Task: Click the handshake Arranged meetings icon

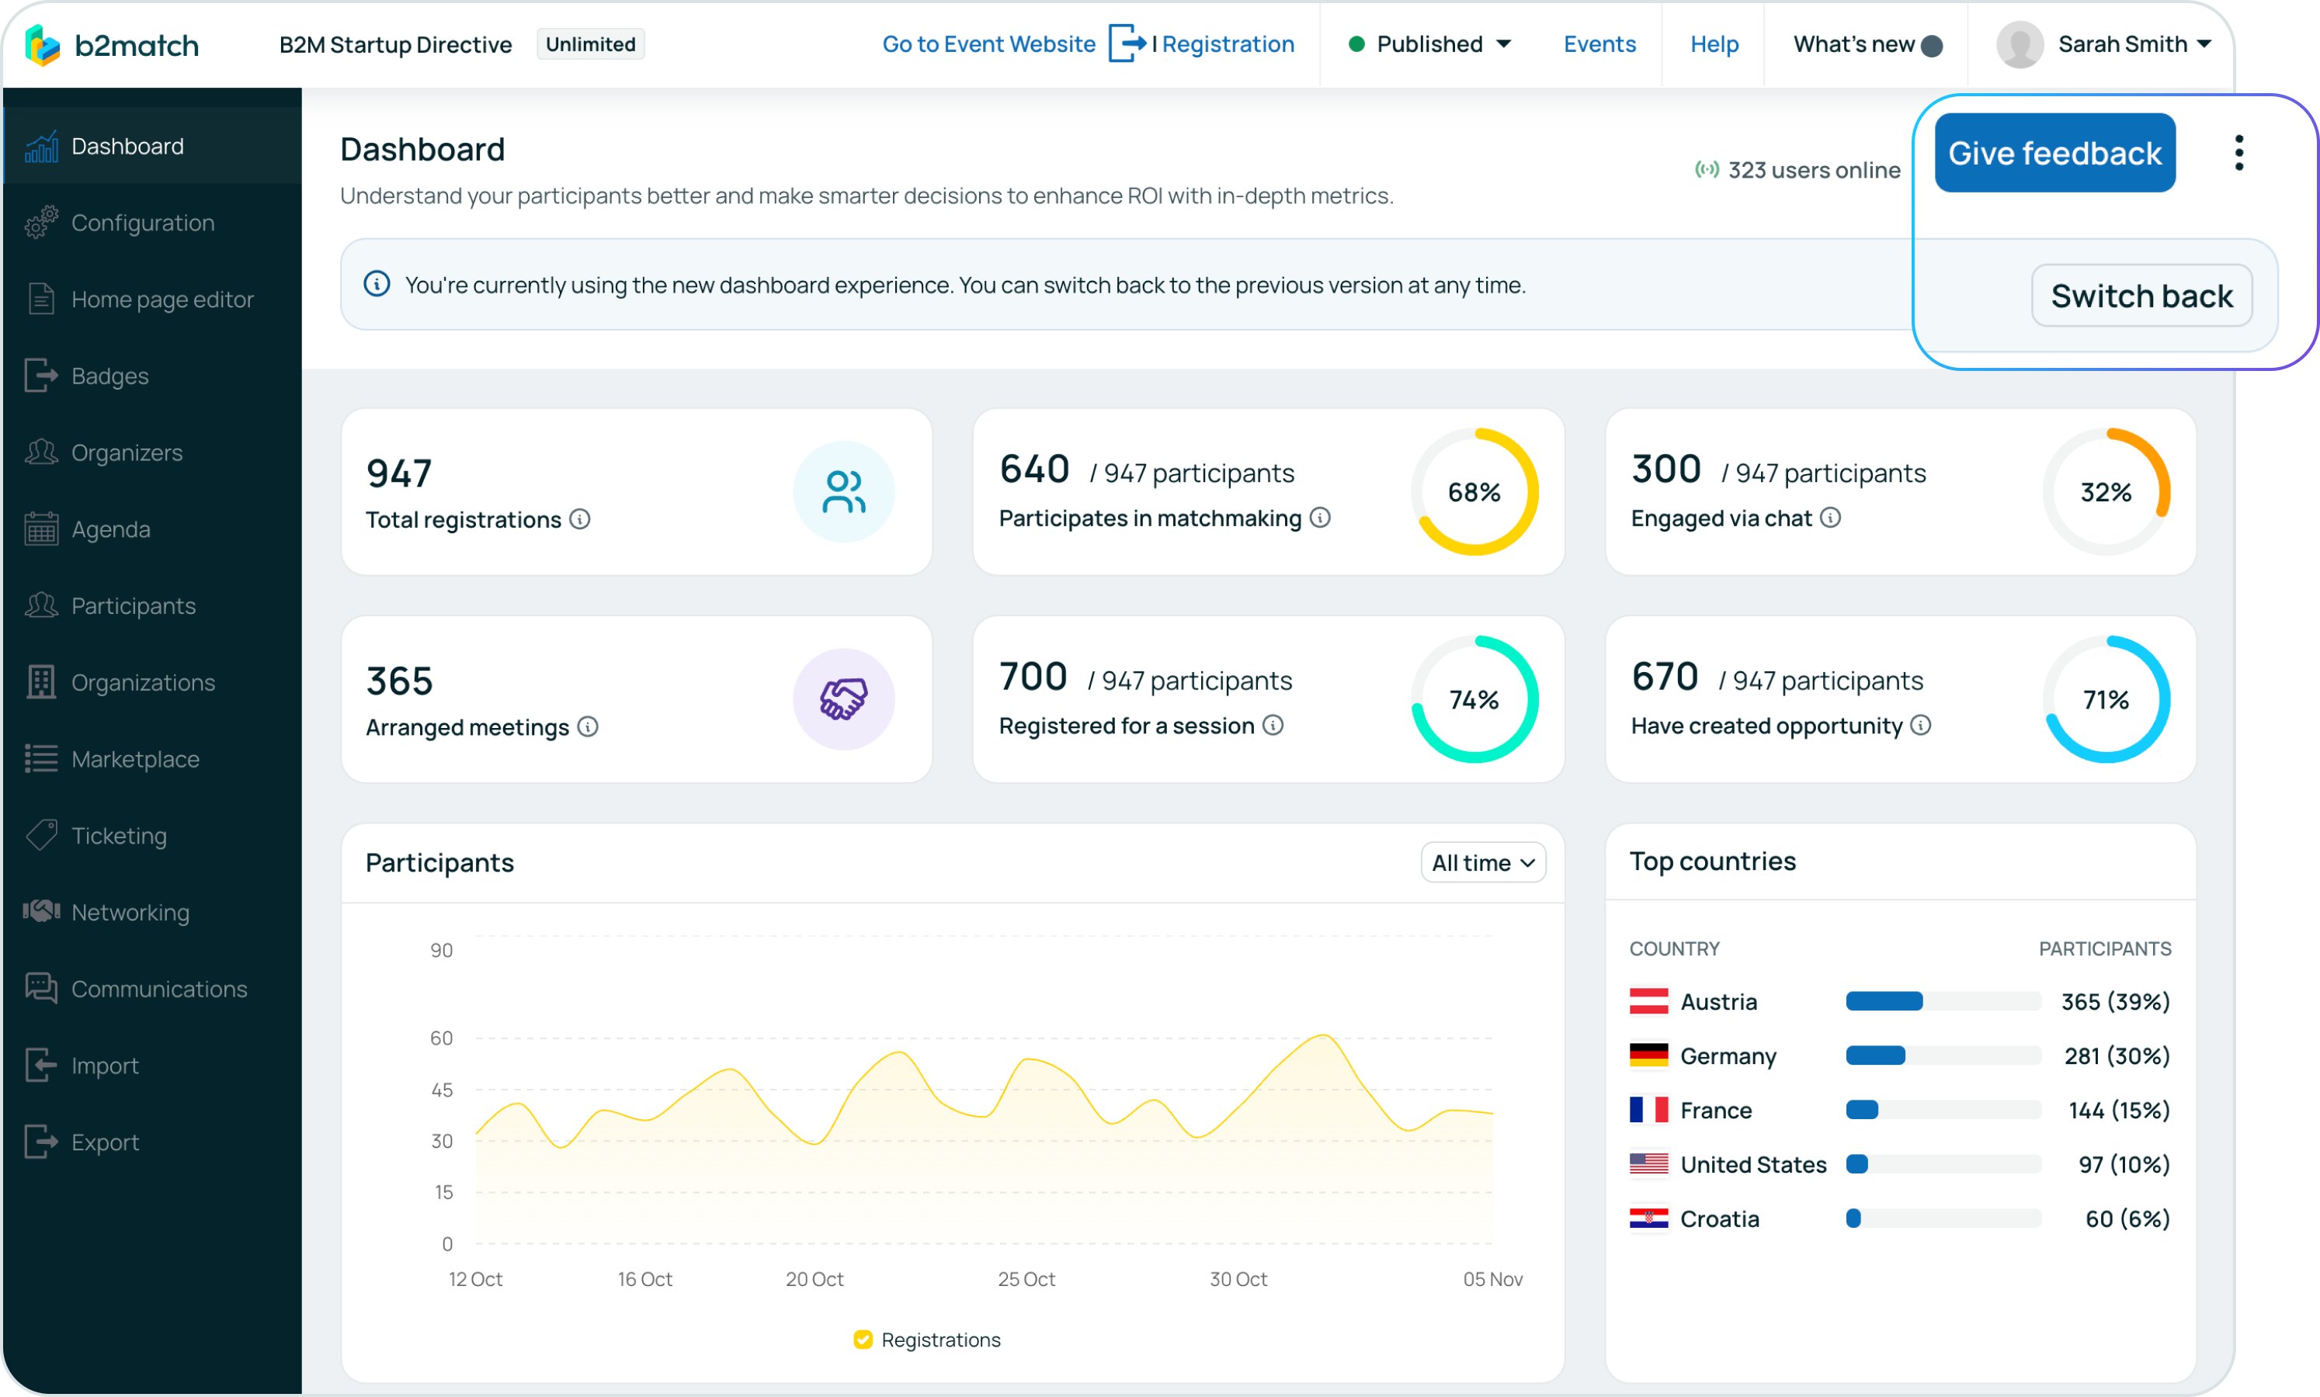Action: [842, 699]
